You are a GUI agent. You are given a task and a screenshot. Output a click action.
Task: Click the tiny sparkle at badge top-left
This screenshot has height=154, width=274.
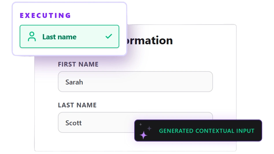click(141, 124)
